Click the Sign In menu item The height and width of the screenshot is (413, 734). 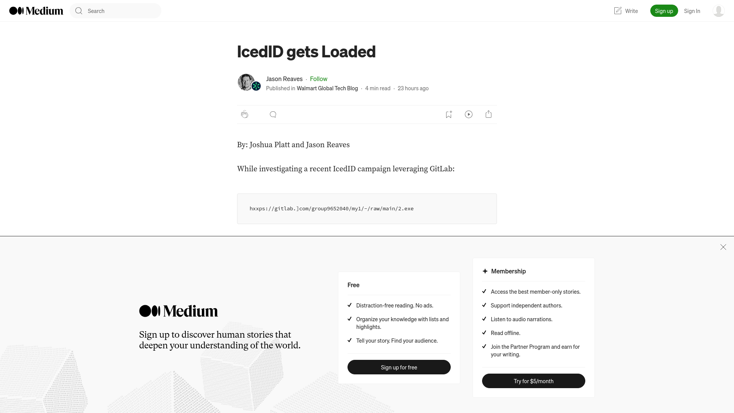pyautogui.click(x=692, y=11)
